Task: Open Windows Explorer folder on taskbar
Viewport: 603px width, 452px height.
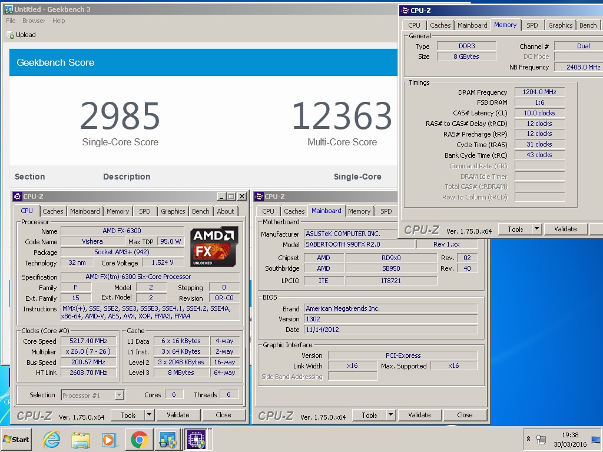Action: [x=80, y=439]
